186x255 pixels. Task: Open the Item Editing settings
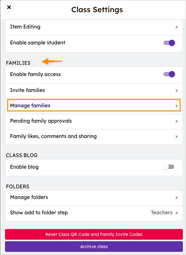click(x=94, y=27)
